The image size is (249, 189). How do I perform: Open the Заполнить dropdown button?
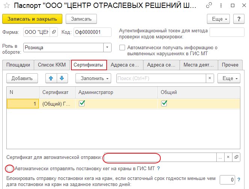(93, 78)
